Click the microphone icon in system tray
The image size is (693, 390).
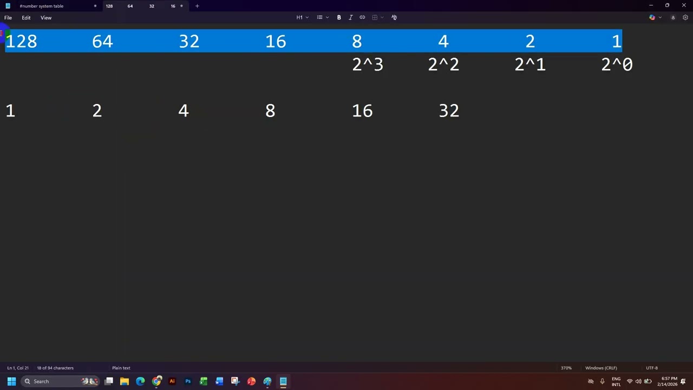click(602, 381)
